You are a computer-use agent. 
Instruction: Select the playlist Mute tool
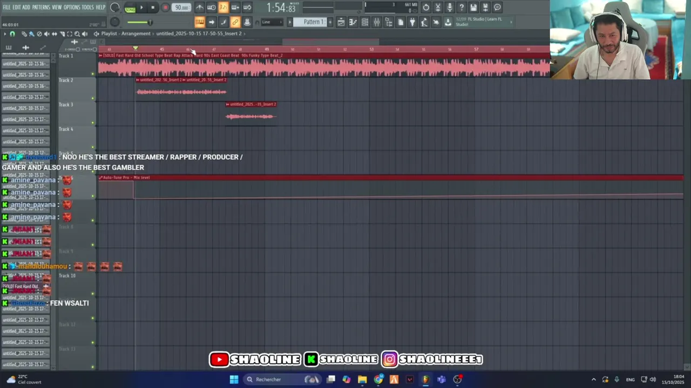pos(46,34)
